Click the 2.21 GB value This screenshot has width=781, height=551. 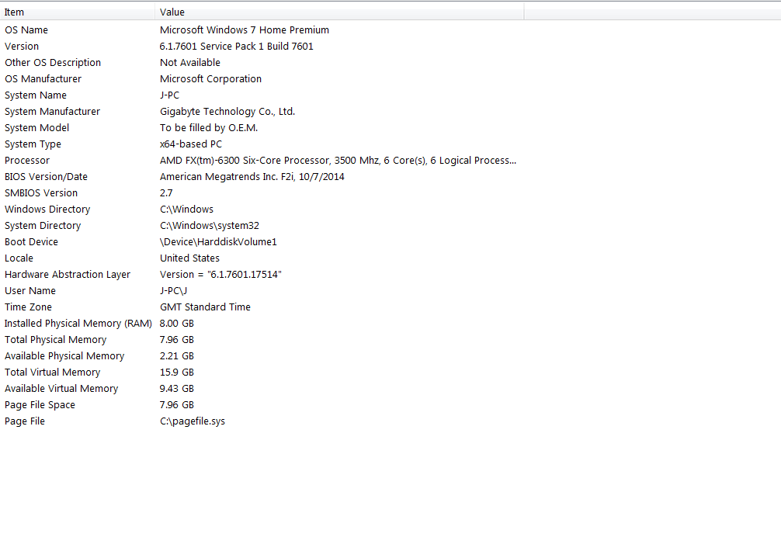point(176,356)
